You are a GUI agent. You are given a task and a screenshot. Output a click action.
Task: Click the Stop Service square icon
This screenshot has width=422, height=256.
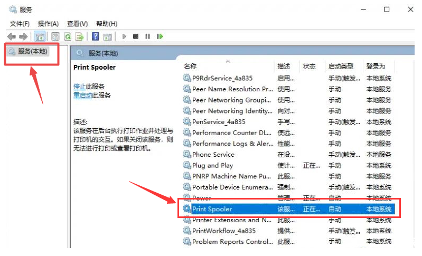pos(136,36)
